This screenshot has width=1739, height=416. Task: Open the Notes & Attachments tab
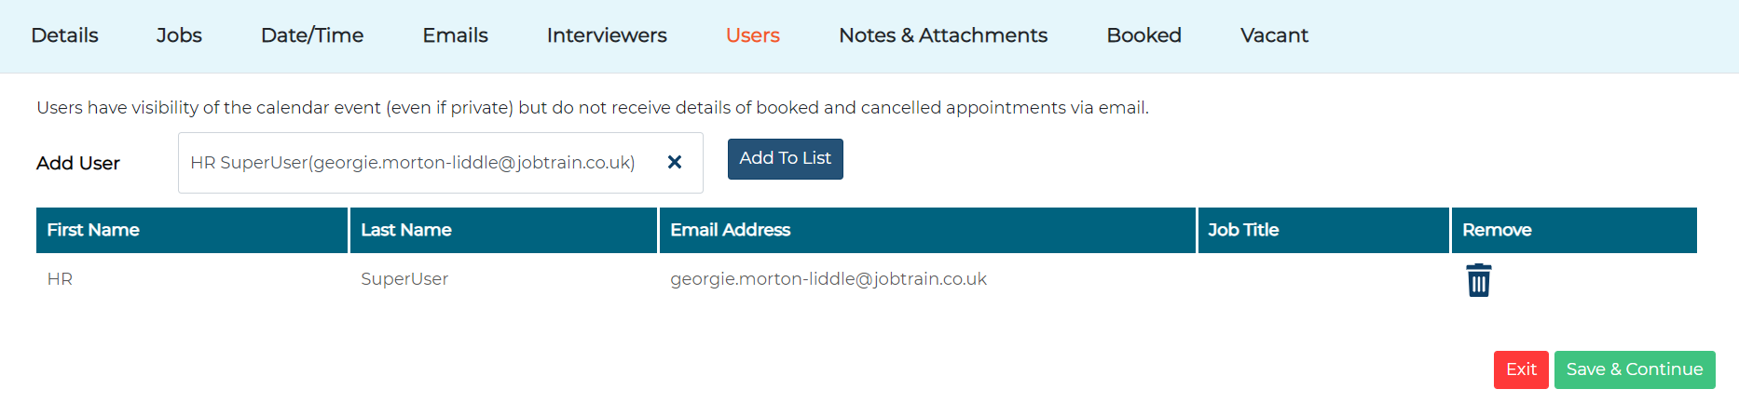click(943, 35)
